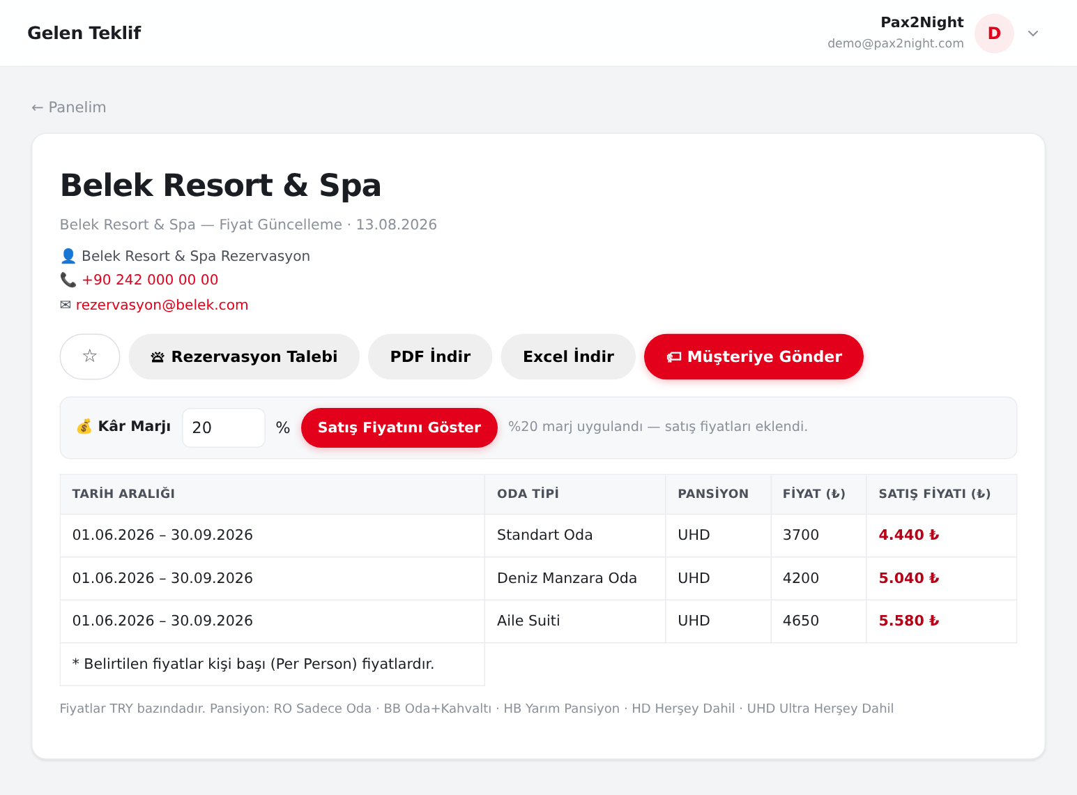Click the user avatar D icon
The height and width of the screenshot is (795, 1077).
click(x=994, y=33)
